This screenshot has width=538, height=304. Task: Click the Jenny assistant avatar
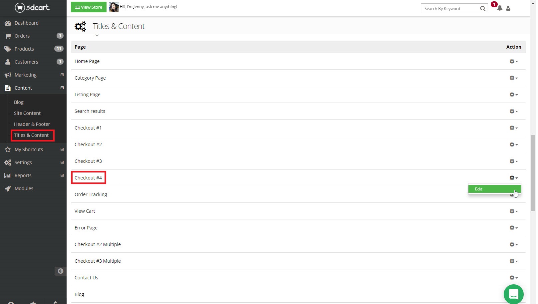coord(114,7)
